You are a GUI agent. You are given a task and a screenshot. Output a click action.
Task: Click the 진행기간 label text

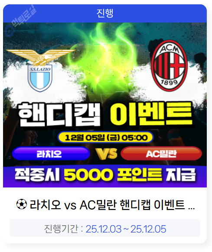(61, 229)
